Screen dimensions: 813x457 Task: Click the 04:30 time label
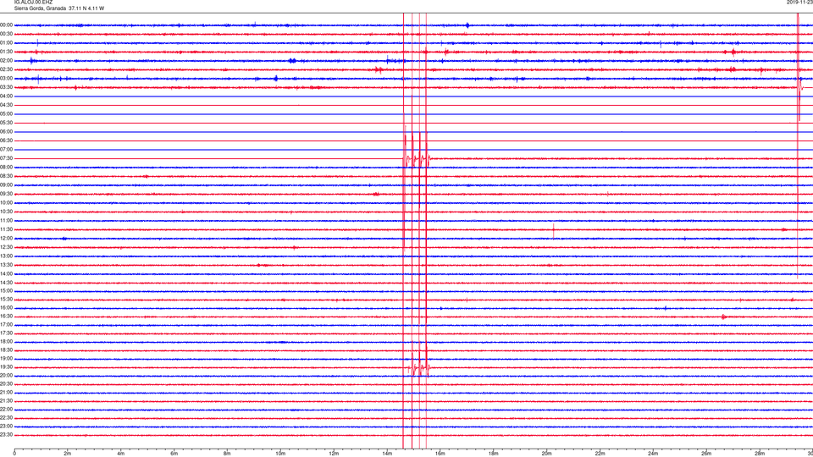click(7, 105)
